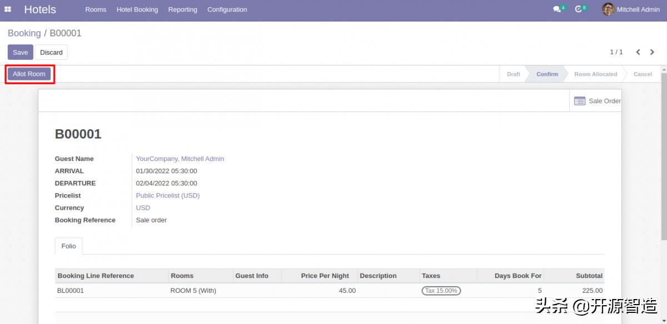Open the conversations messages icon
667x324 pixels.
pyautogui.click(x=557, y=9)
